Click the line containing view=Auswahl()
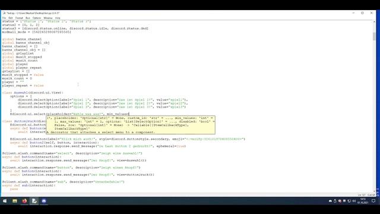 pyautogui.click(x=78, y=160)
